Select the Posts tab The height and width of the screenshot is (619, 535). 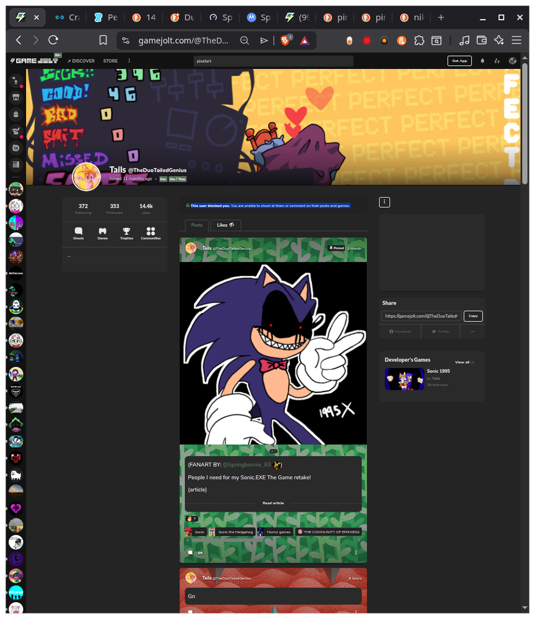pyautogui.click(x=197, y=225)
